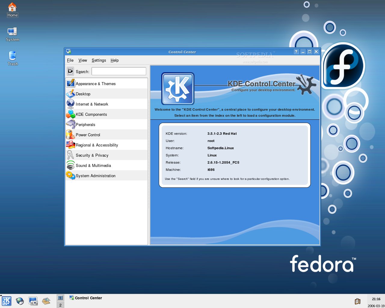Open the Help menu
The height and width of the screenshot is (308, 385).
(x=115, y=60)
